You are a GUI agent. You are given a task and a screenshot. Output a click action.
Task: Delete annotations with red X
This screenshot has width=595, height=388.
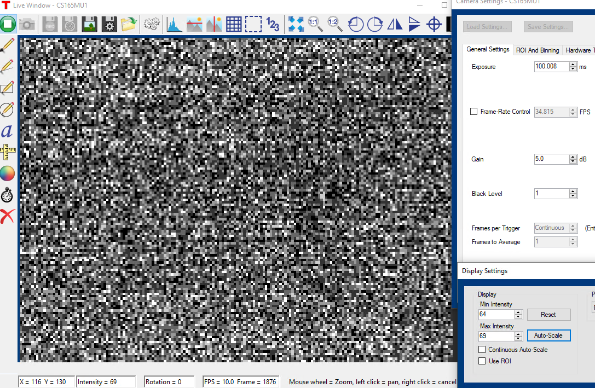8,216
